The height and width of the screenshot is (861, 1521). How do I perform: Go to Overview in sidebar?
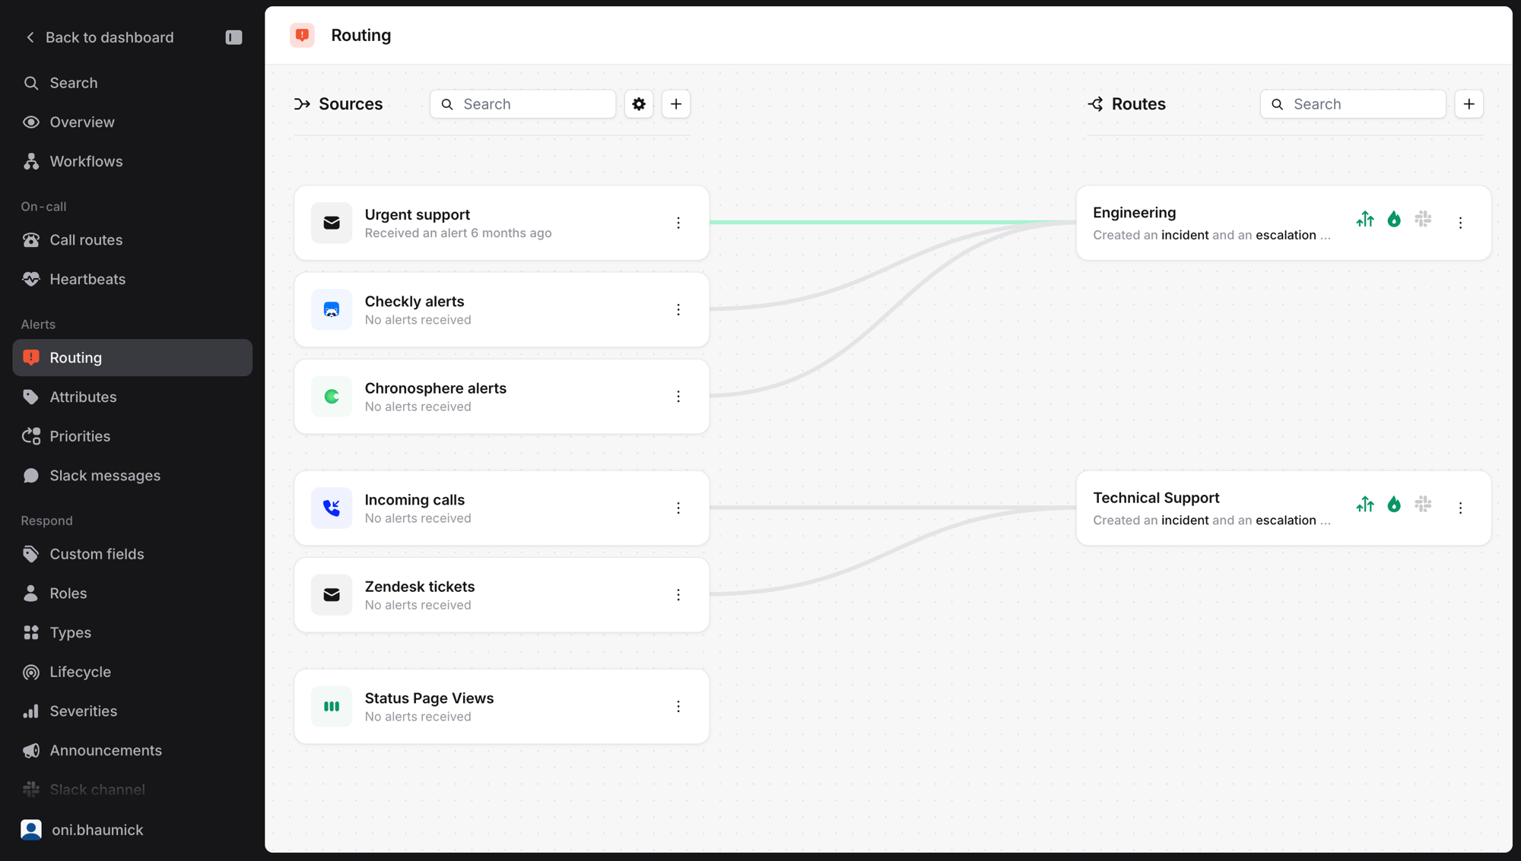pos(132,122)
